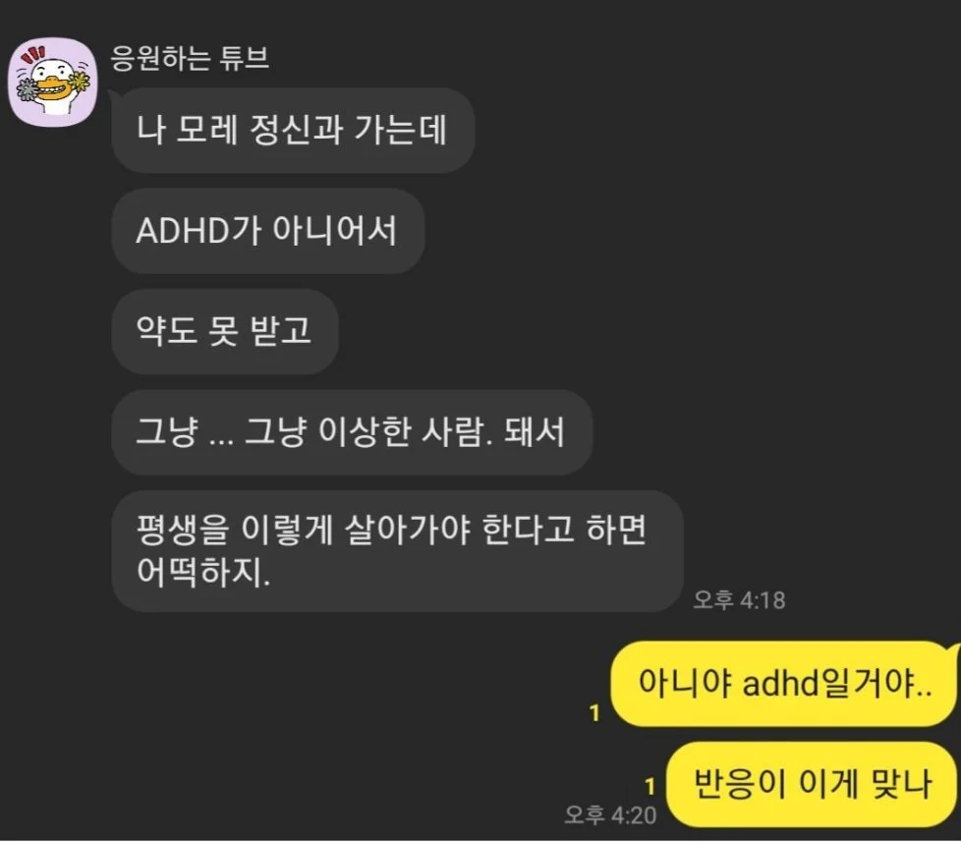Click the word adhd일거야.. in the yellow bubble
Viewport: 961px width, 845px height.
pos(837,683)
